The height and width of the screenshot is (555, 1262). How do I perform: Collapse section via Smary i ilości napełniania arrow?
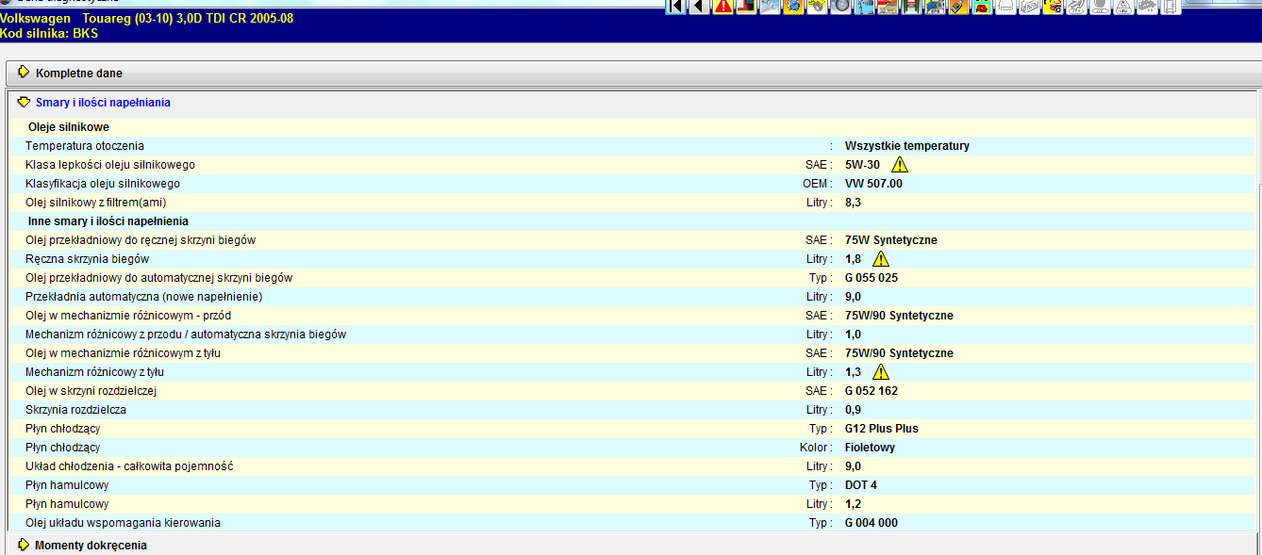(24, 102)
